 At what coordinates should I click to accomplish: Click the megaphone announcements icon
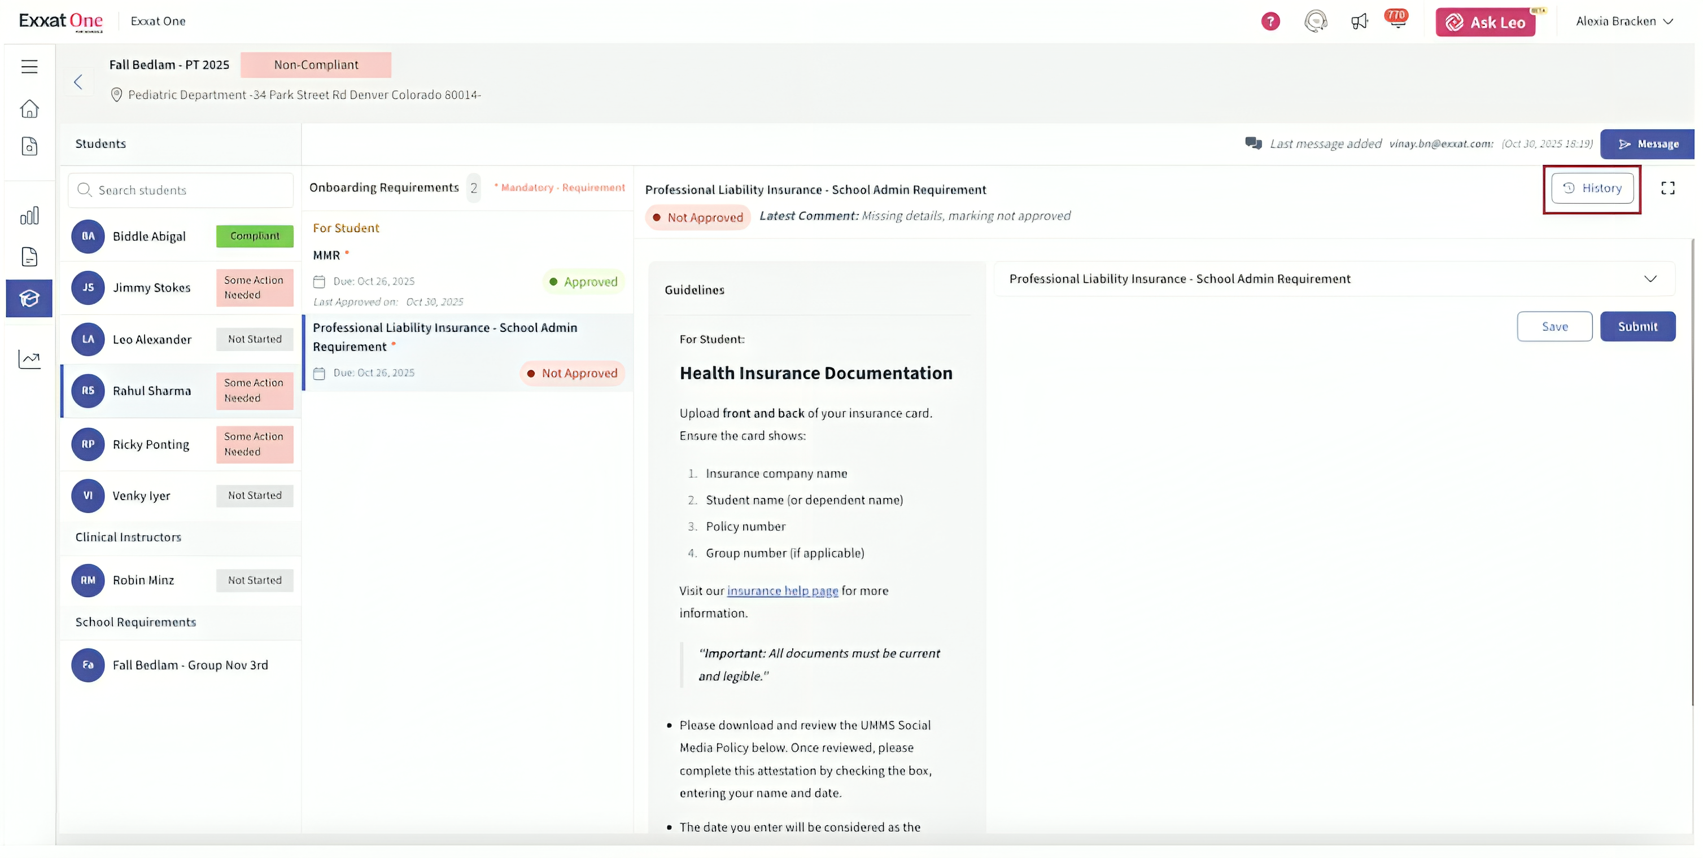pyautogui.click(x=1359, y=22)
